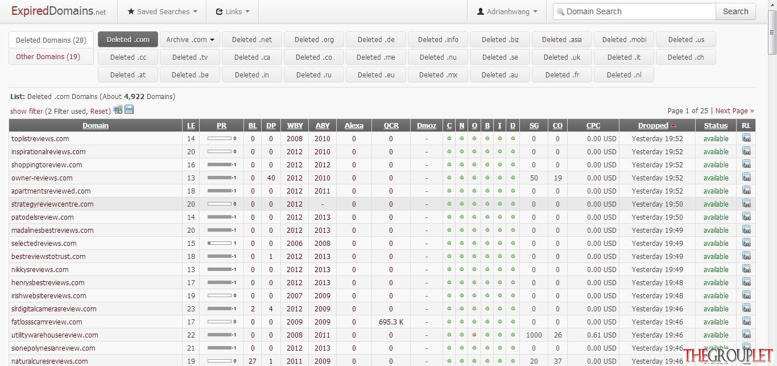The width and height of the screenshot is (777, 366).
Task: Click RL icon in shoppingtoreview.com row
Action: [746, 165]
